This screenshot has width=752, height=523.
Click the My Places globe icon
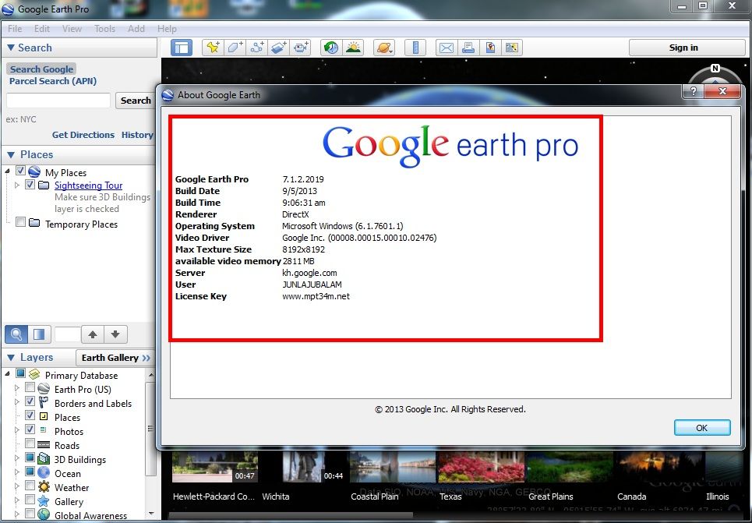click(34, 171)
